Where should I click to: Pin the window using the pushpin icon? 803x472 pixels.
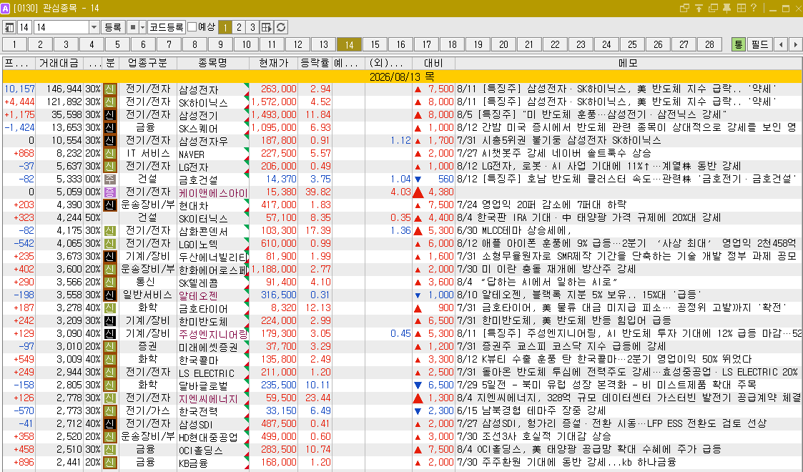(x=726, y=8)
